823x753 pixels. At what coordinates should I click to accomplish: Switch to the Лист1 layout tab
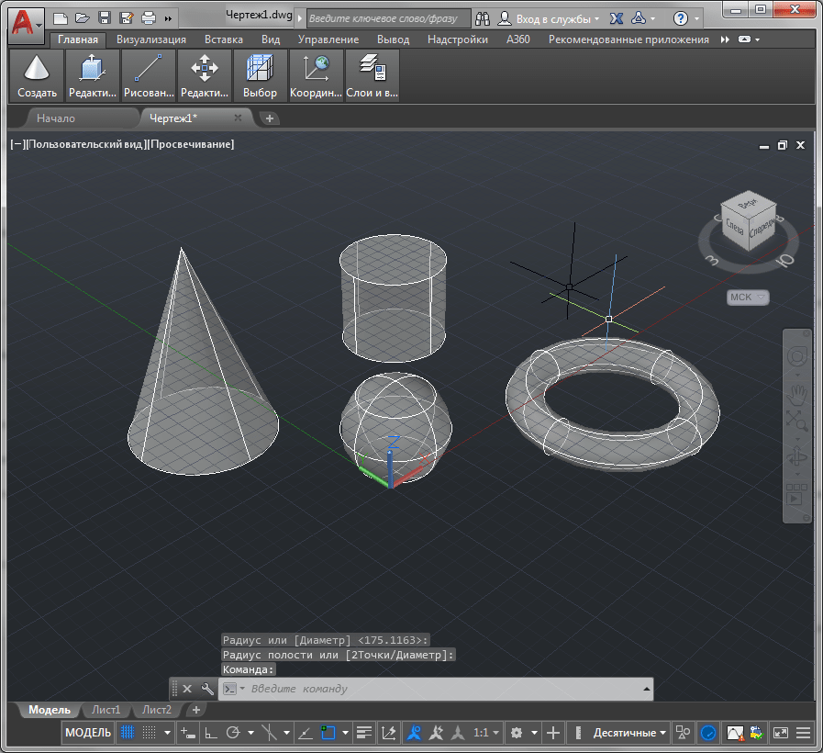pos(106,710)
